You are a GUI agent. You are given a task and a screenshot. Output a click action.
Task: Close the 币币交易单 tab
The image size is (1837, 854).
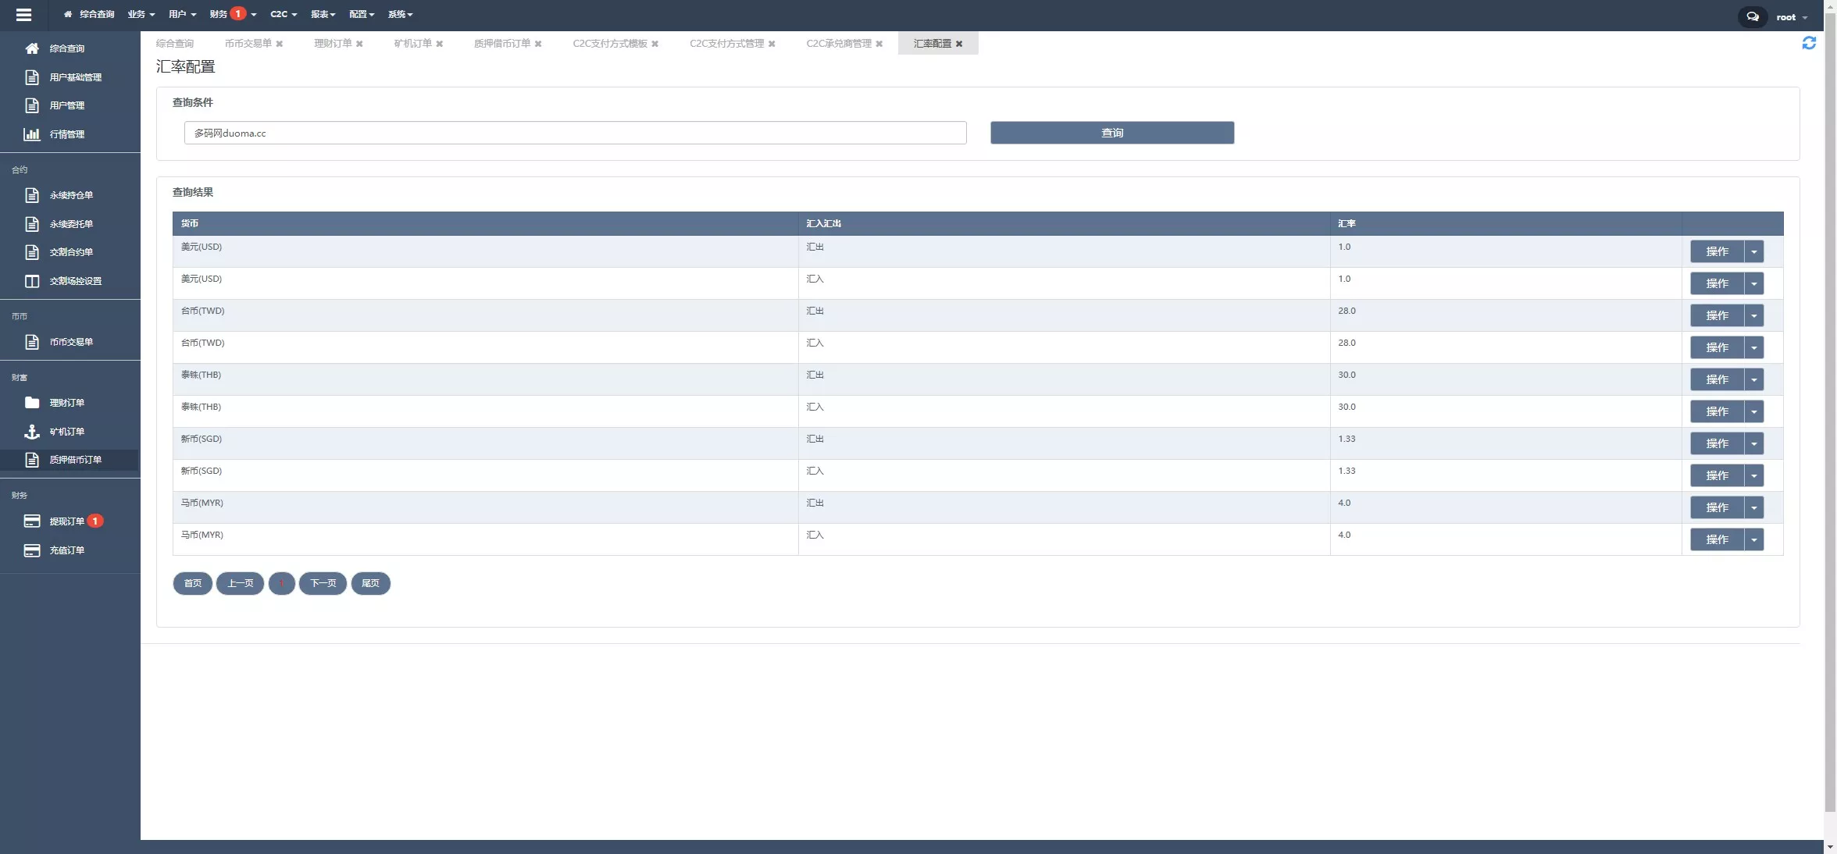pos(280,44)
